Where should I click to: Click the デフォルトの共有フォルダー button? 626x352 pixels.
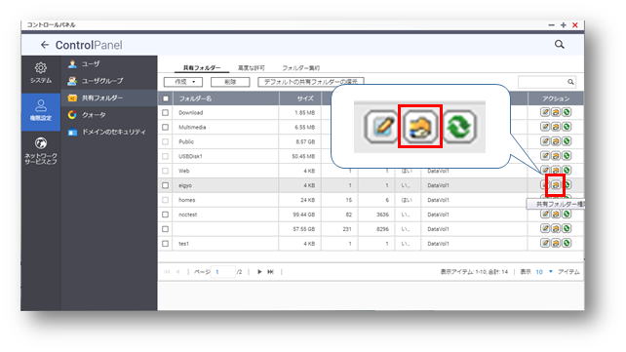pyautogui.click(x=311, y=82)
